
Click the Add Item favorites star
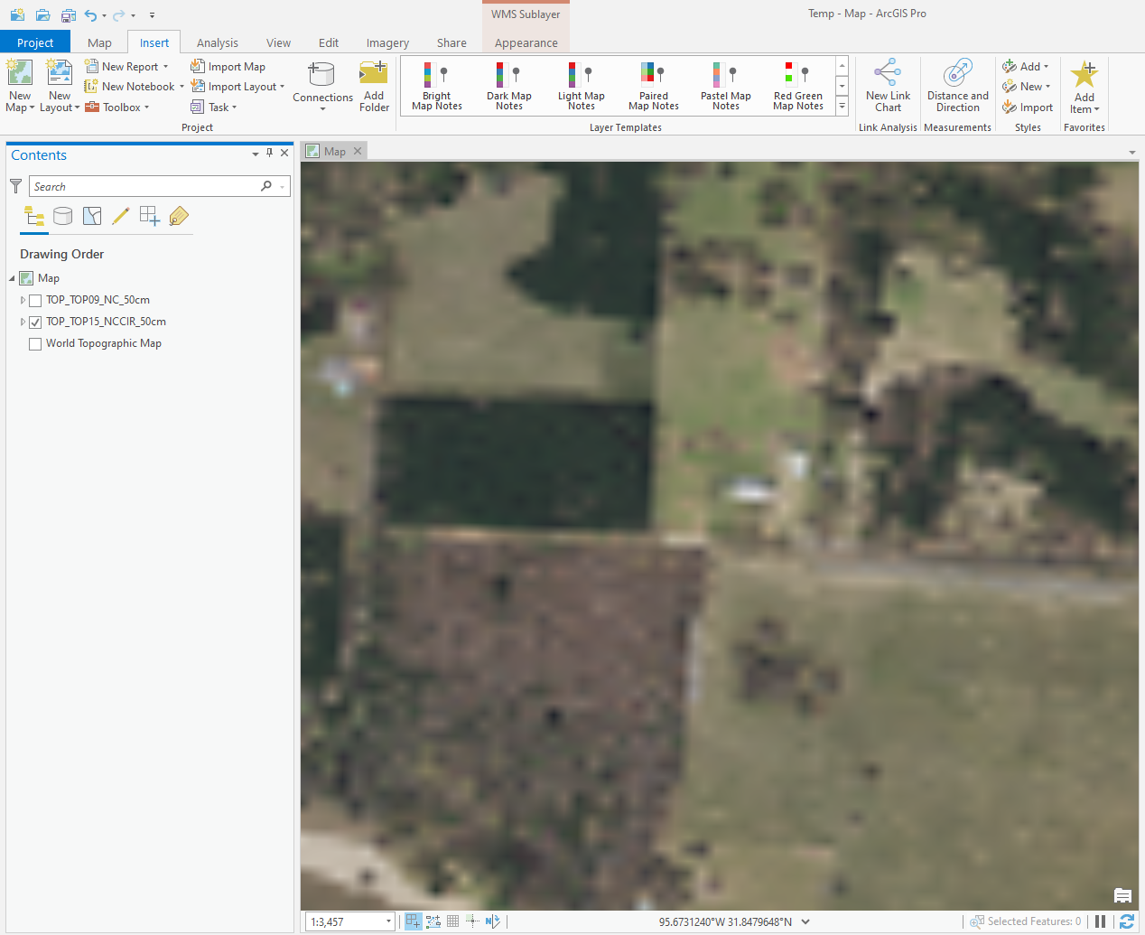[x=1084, y=87]
